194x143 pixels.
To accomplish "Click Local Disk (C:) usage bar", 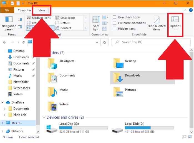I will click(84, 128).
